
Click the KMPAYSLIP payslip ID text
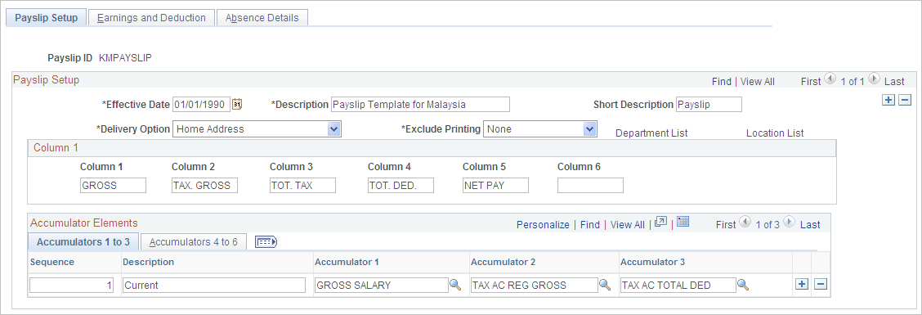click(x=125, y=58)
